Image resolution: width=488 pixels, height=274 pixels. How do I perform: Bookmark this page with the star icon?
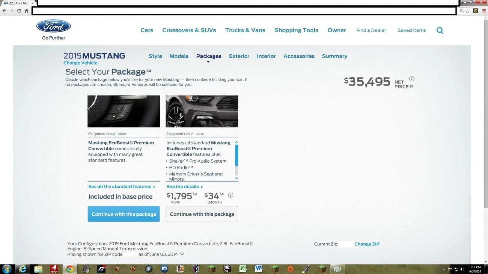tap(468, 11)
